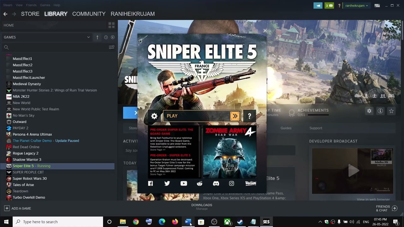
Task: Open Pre-Order Sniper Elite: The Board Game headline
Action: point(171,131)
